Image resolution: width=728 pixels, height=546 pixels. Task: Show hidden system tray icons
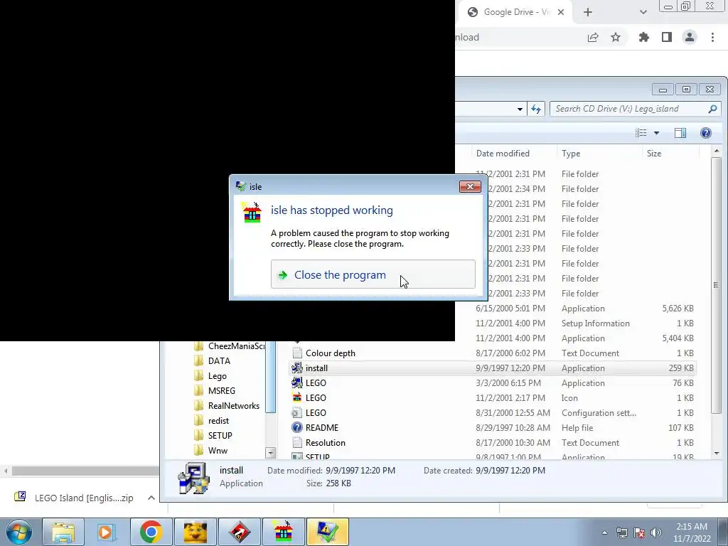[x=604, y=532]
